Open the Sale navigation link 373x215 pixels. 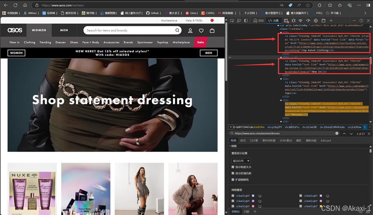[200, 42]
